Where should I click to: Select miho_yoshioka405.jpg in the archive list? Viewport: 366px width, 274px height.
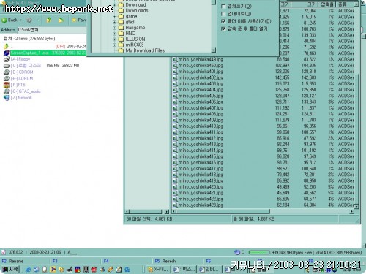[x=201, y=96]
